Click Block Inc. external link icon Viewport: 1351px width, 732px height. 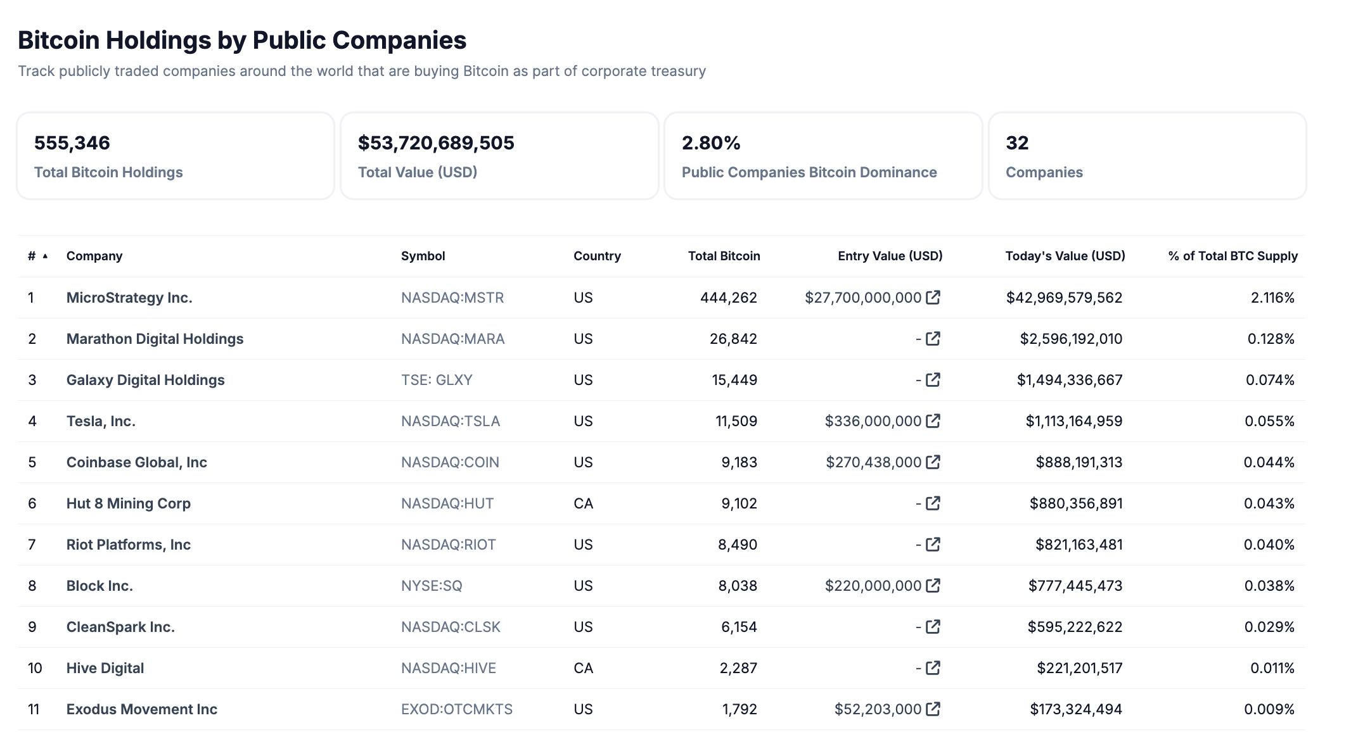[x=933, y=585]
